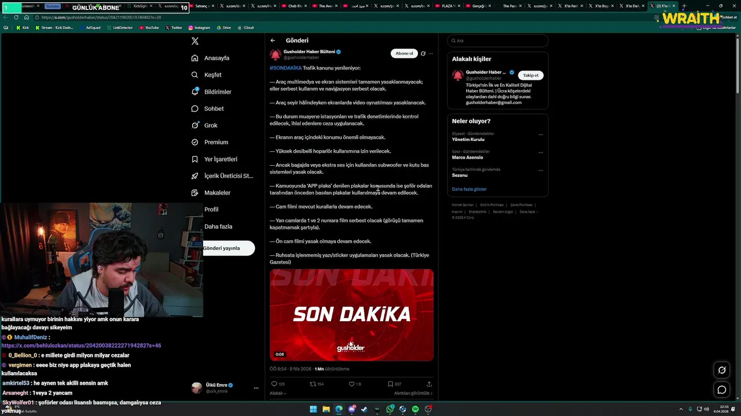Click Abone ol subscribe button

click(x=404, y=53)
